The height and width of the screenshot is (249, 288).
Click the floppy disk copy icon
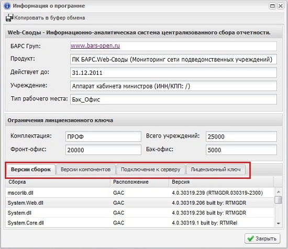(x=9, y=18)
